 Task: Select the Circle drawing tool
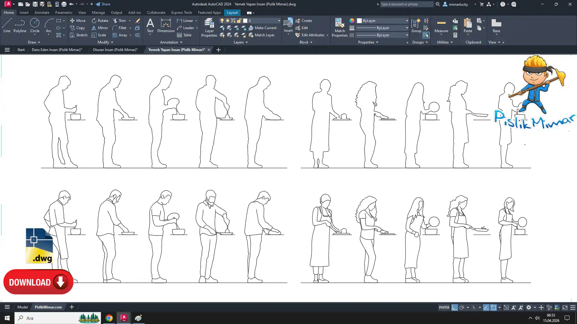[35, 25]
